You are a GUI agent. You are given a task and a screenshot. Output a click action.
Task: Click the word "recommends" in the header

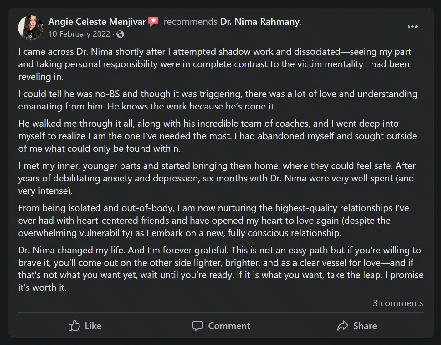tap(190, 22)
